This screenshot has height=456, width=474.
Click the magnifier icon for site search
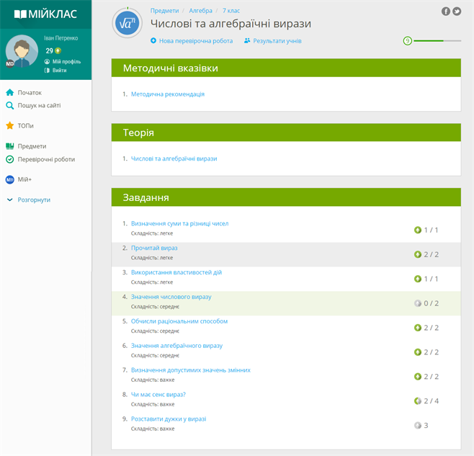click(x=9, y=105)
